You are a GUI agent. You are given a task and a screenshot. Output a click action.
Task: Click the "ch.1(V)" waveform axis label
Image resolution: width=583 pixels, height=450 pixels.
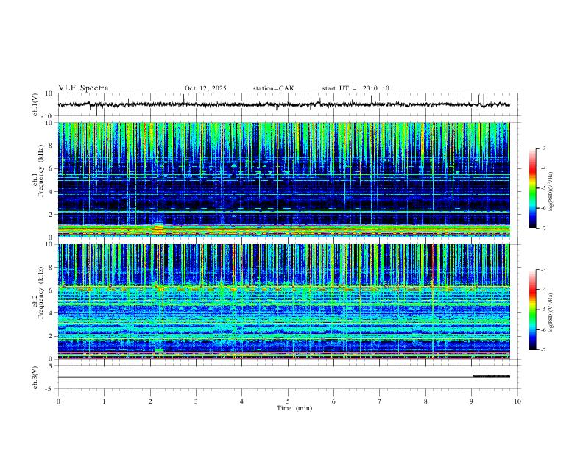tap(35, 104)
